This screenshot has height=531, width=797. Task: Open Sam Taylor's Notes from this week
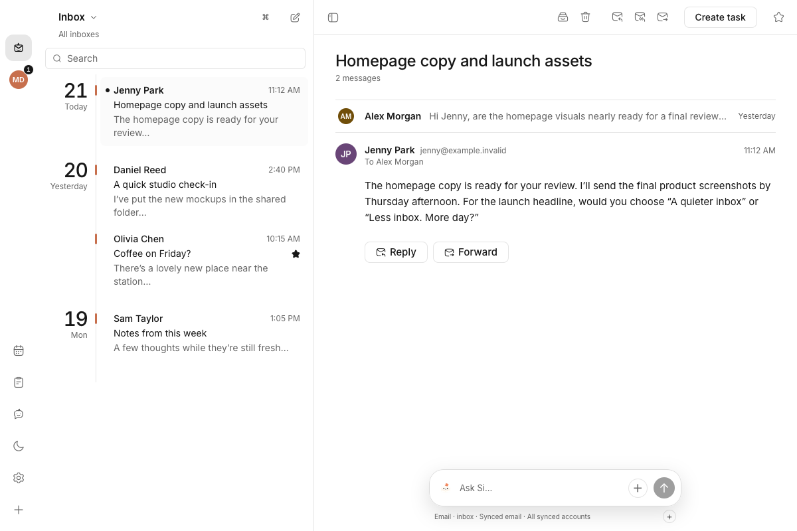point(204,333)
